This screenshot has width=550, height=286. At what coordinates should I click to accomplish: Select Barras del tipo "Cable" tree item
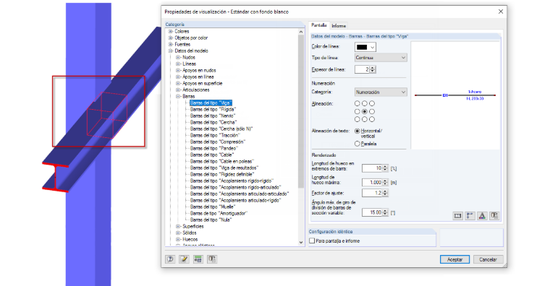pos(212,155)
